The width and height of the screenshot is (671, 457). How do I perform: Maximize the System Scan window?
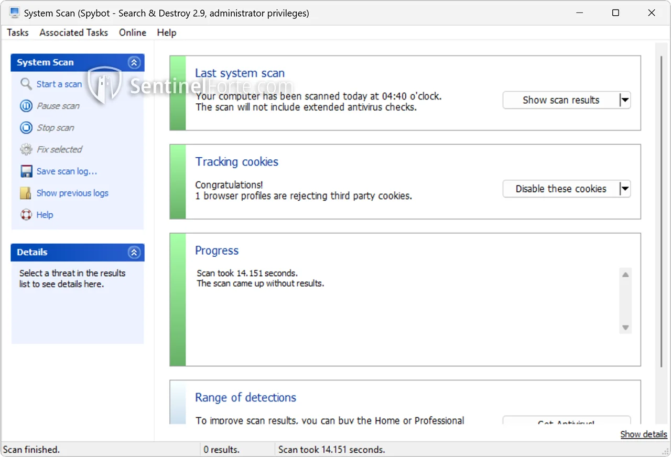pos(615,13)
